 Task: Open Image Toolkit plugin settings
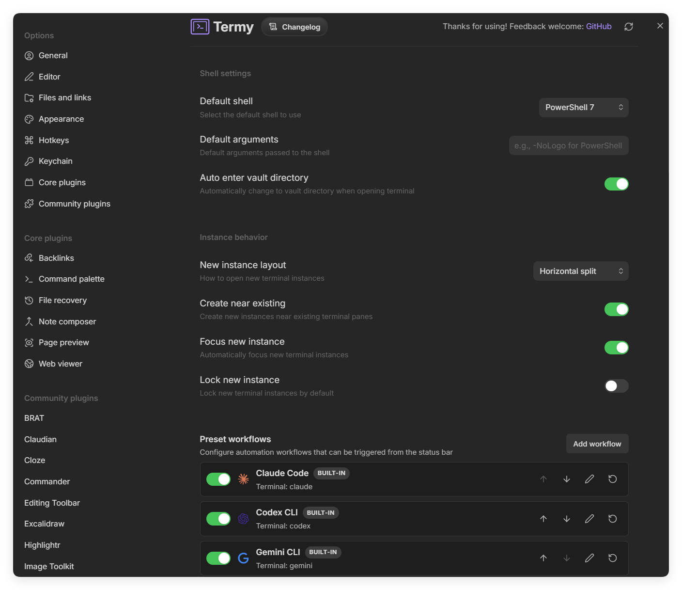pos(49,566)
